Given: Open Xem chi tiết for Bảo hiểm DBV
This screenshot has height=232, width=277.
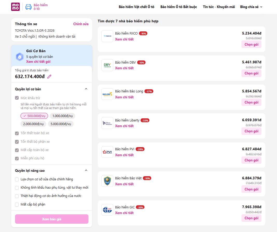Looking at the screenshot, I should [124, 68].
